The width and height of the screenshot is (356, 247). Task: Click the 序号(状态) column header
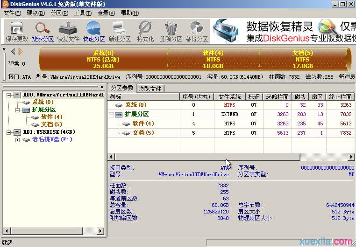(x=197, y=97)
